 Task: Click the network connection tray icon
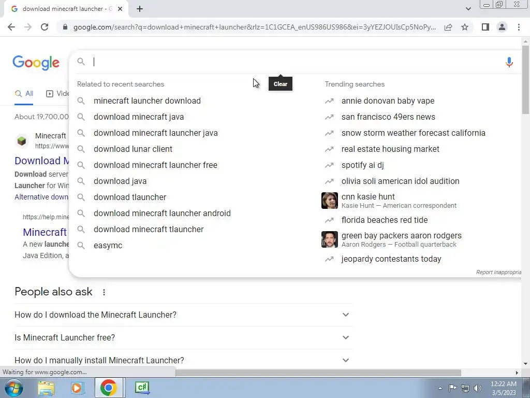tap(465, 388)
